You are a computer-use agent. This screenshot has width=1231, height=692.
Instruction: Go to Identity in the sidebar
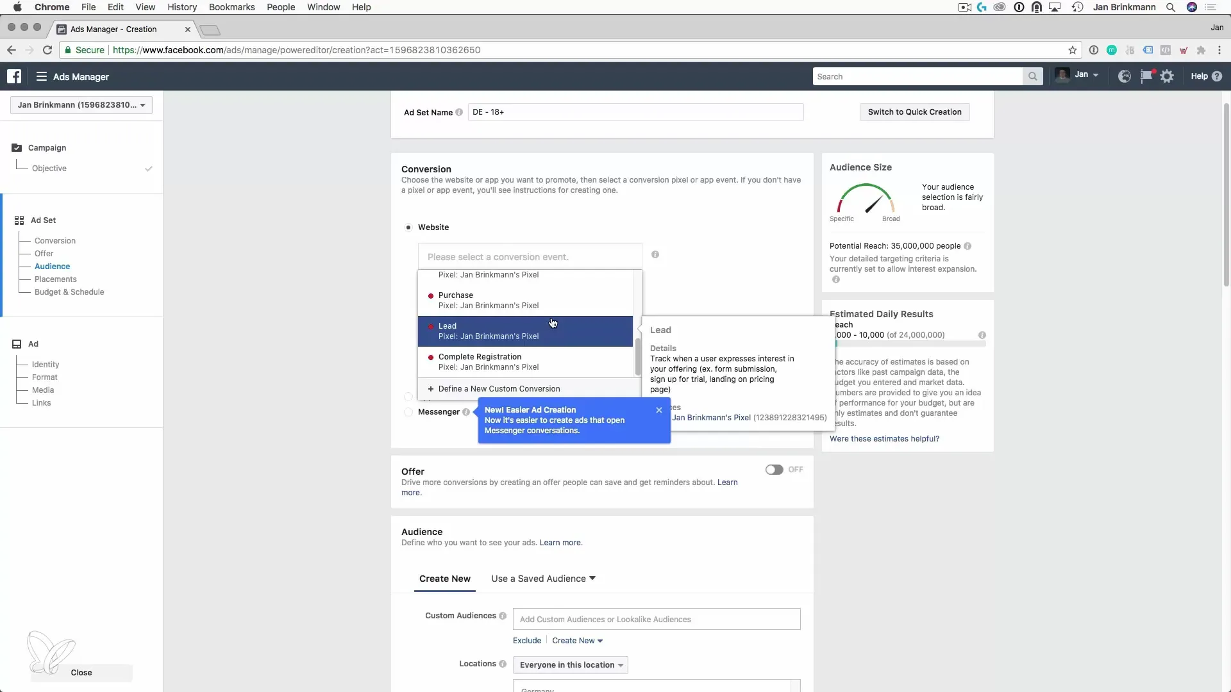click(46, 365)
